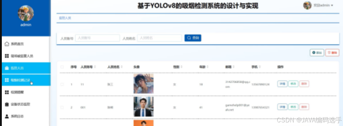This screenshot has width=343, height=126.
Task: Open 详情 for the 张三 row
Action: tap(282, 84)
